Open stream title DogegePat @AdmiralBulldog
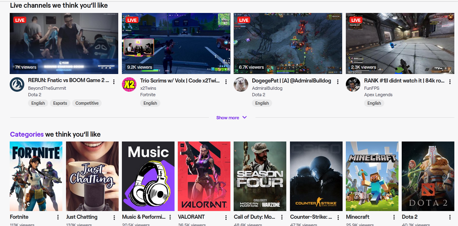 (292, 80)
